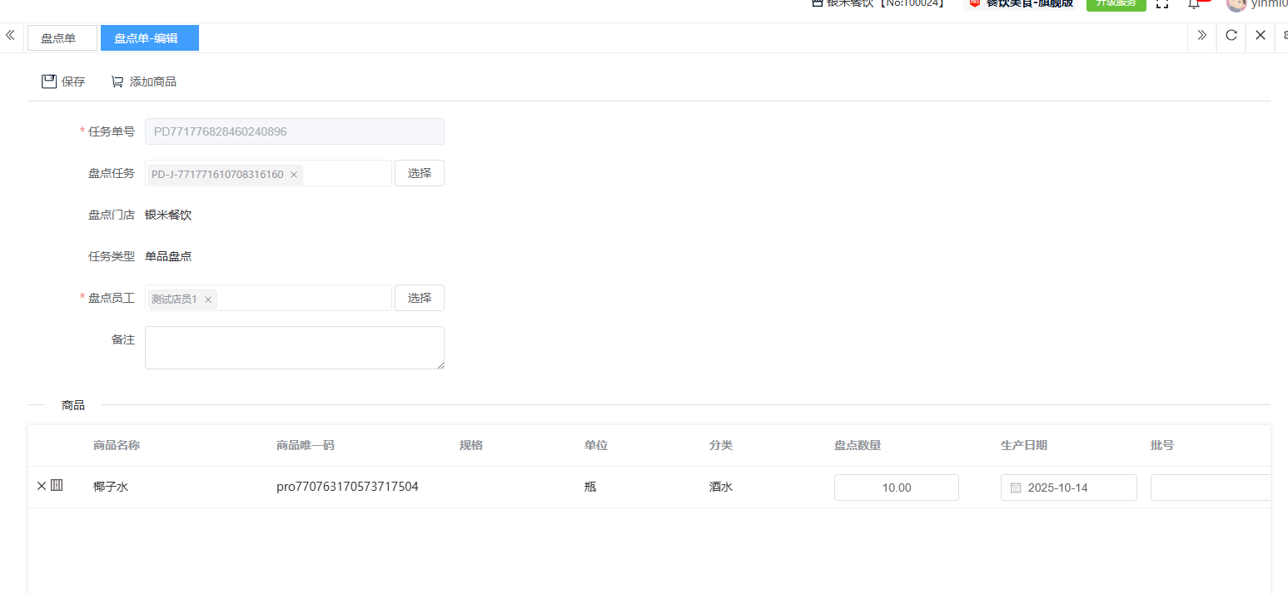This screenshot has height=594, width=1288.
Task: Click the 保存 save icon button
Action: (63, 82)
